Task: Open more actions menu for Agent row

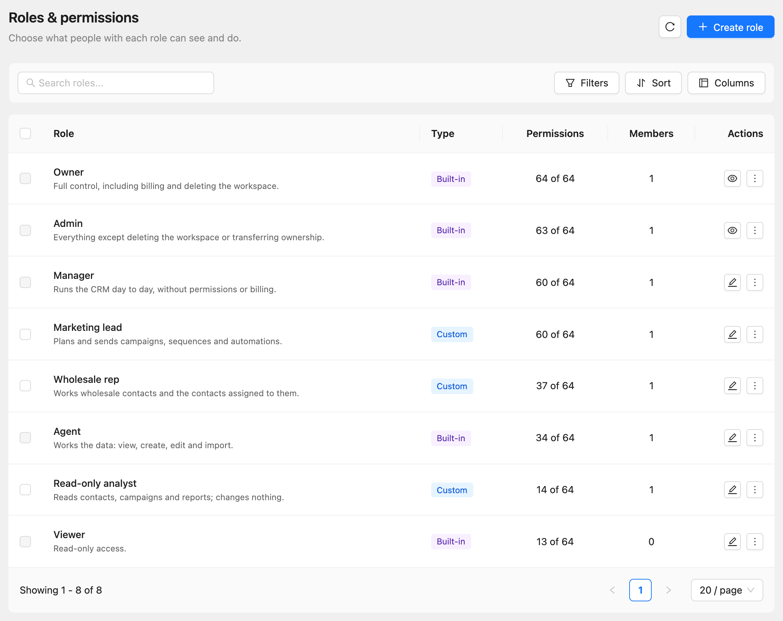Action: (755, 438)
